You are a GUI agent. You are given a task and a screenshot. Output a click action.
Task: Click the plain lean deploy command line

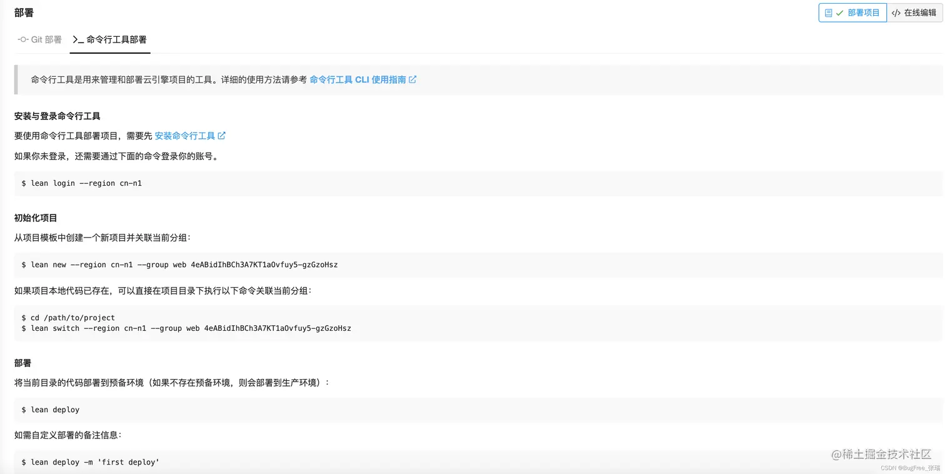click(x=51, y=410)
